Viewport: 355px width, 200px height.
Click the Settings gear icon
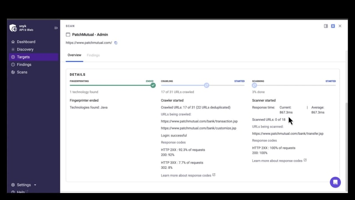[13, 185]
